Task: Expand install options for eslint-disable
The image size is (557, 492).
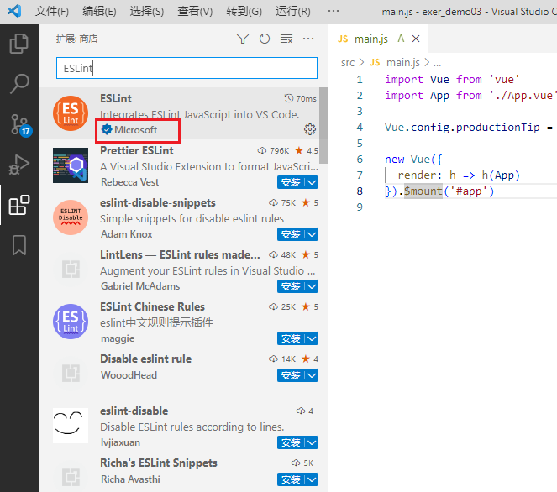Action: [312, 442]
